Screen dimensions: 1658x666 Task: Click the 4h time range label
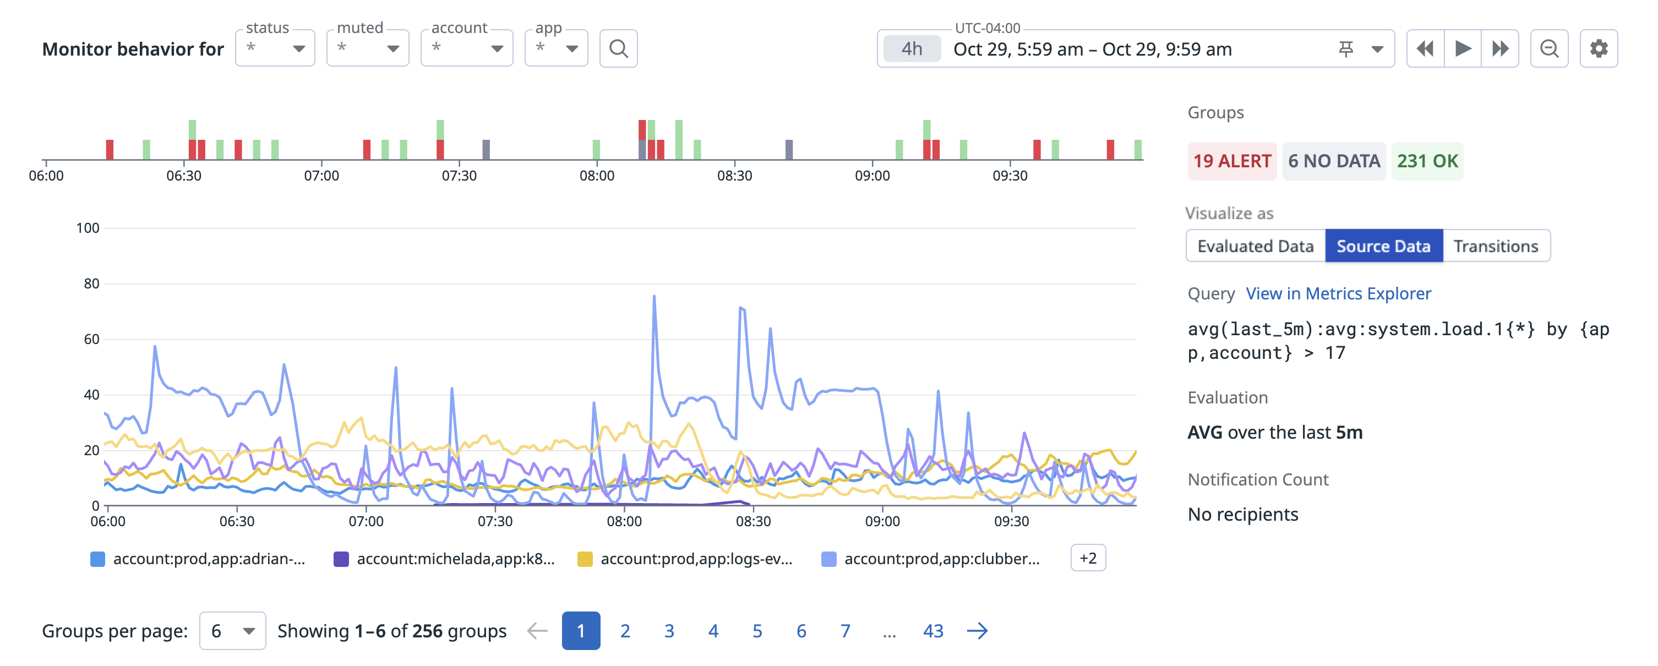point(912,48)
